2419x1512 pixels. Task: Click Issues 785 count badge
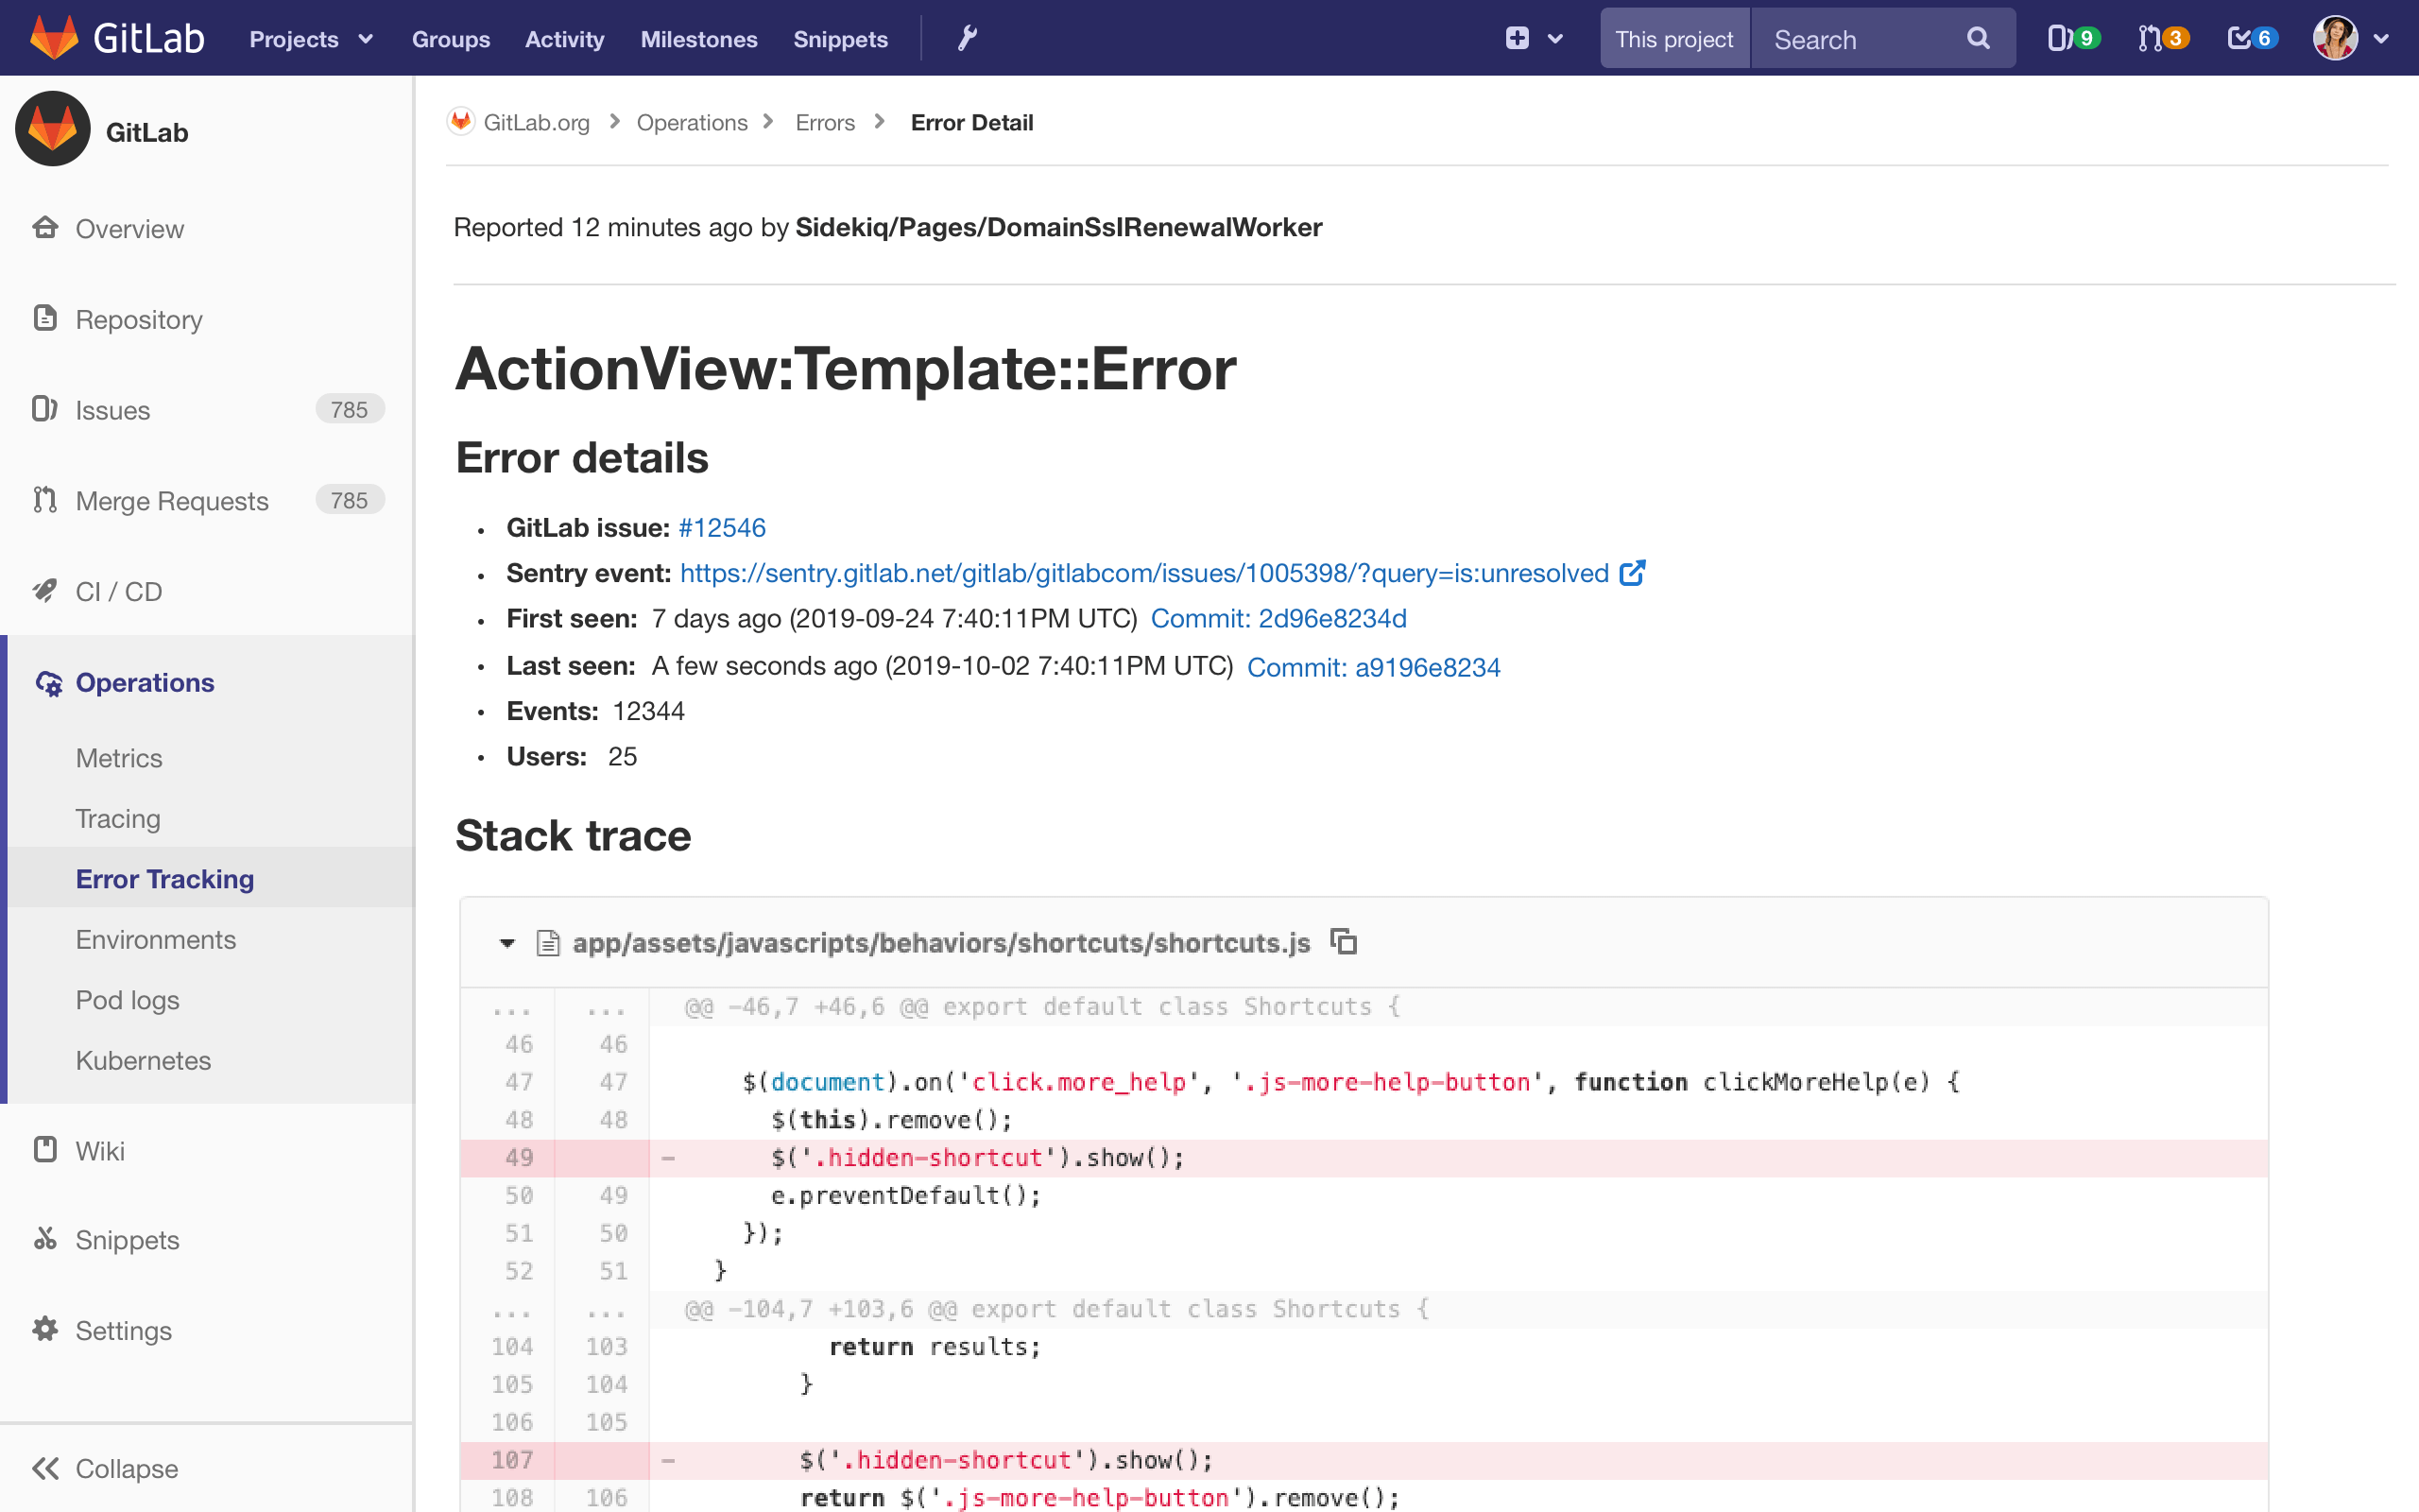coord(350,409)
